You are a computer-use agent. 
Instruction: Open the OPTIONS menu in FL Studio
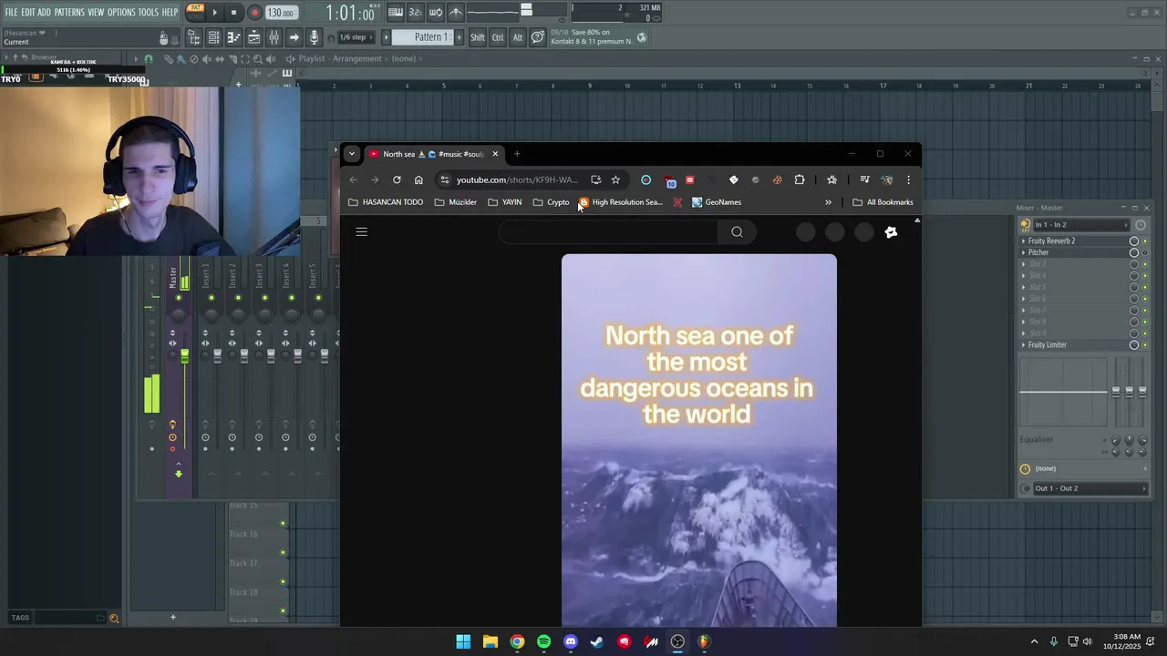click(x=120, y=13)
